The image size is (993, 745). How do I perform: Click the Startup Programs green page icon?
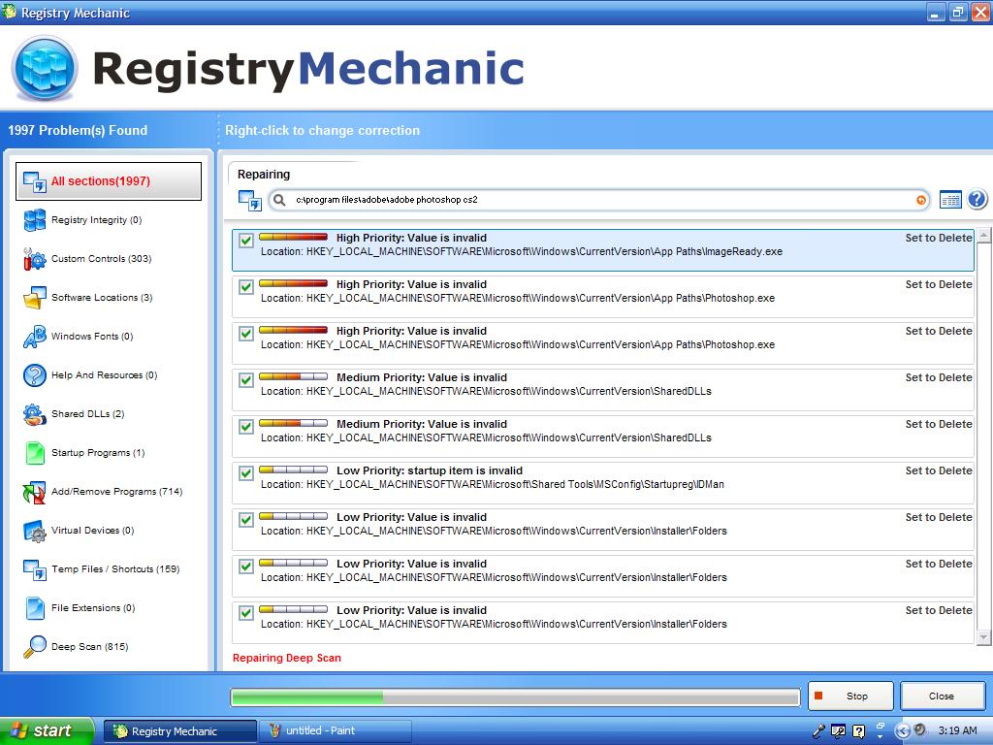point(34,453)
